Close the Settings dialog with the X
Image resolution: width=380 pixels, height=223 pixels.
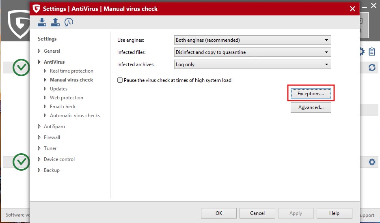pyautogui.click(x=353, y=9)
